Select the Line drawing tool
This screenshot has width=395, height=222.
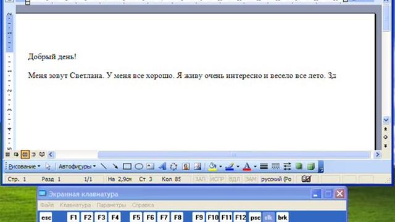point(104,166)
